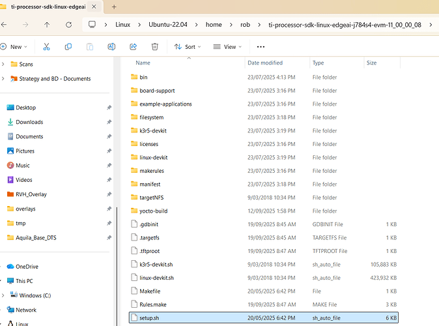Click Linux breadcrumb in address bar
This screenshot has height=326, width=439.
122,25
